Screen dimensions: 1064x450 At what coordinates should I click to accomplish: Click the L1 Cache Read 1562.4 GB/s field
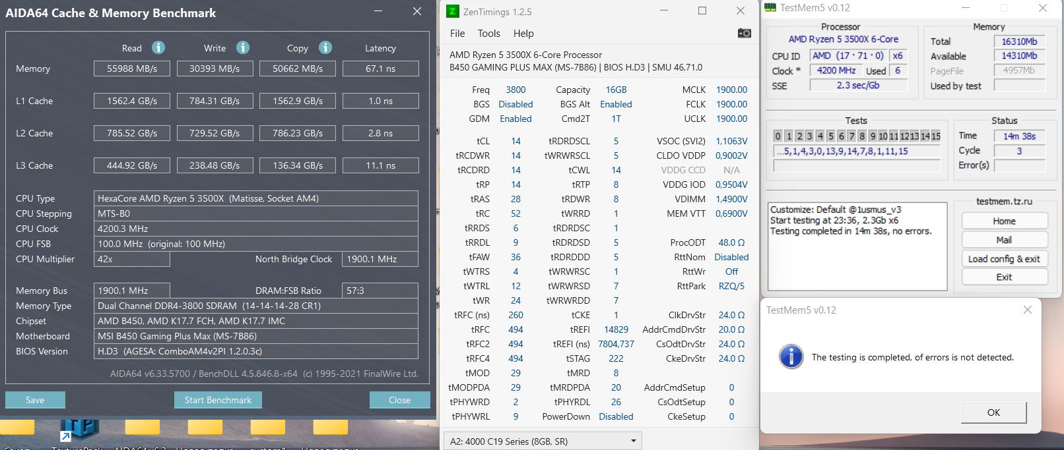(132, 101)
